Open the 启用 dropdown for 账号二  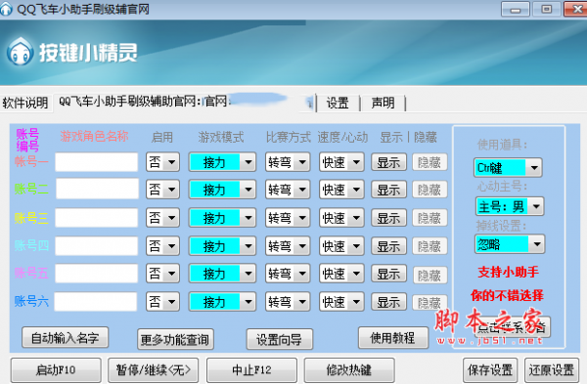(162, 190)
